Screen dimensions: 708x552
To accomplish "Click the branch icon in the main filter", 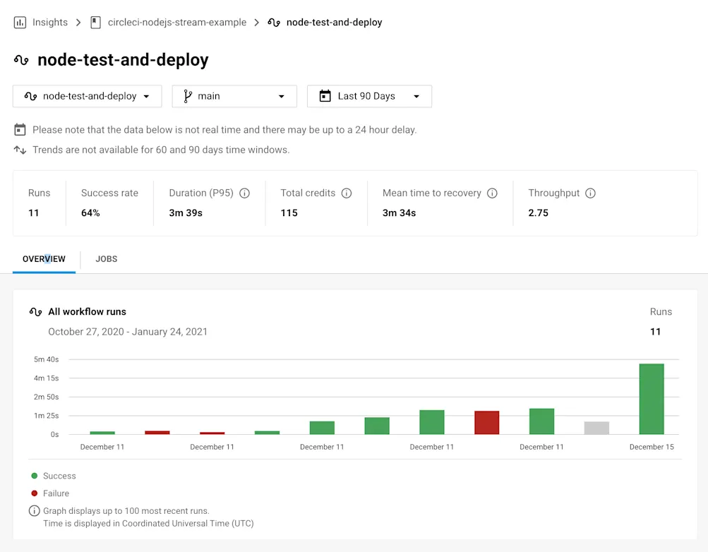I will (186, 96).
